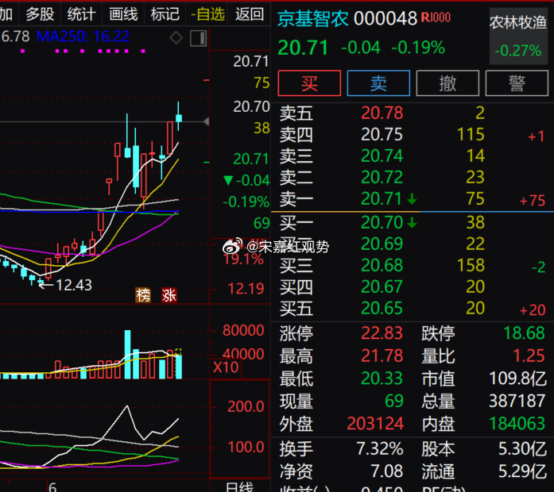Select the 卖五 20.78 price
Image resolution: width=554 pixels, height=492 pixels.
click(x=382, y=113)
